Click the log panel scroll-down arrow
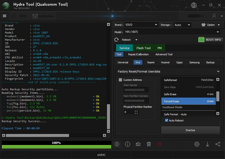Image resolution: width=225 pixels, height=159 pixels. click(x=109, y=131)
